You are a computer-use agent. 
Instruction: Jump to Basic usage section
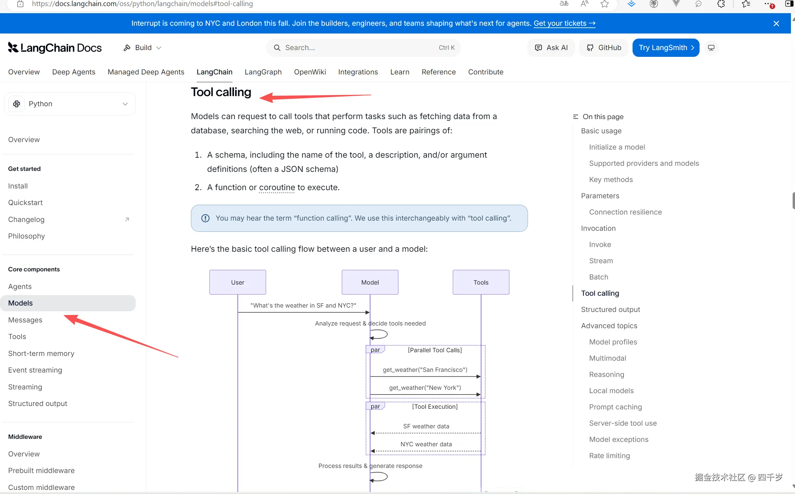click(x=601, y=131)
